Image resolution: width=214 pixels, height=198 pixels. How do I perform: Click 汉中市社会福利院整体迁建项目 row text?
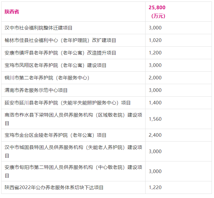click(x=39, y=28)
